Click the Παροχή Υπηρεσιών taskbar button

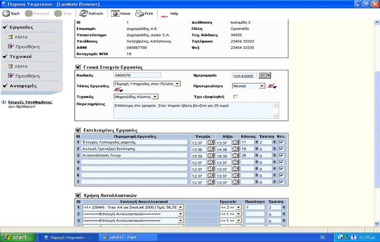[68, 237]
